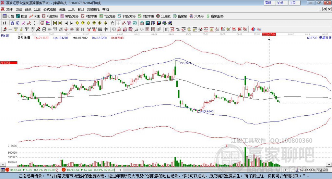Expand the 日 period dropdown
Image resolution: width=332 pixels, height=179 pixels.
(8, 23)
